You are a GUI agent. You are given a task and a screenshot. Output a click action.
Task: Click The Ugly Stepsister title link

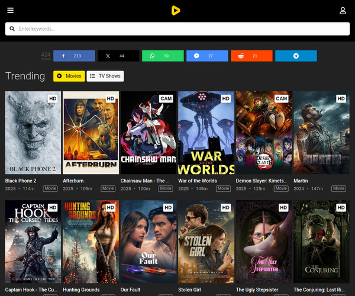(257, 289)
